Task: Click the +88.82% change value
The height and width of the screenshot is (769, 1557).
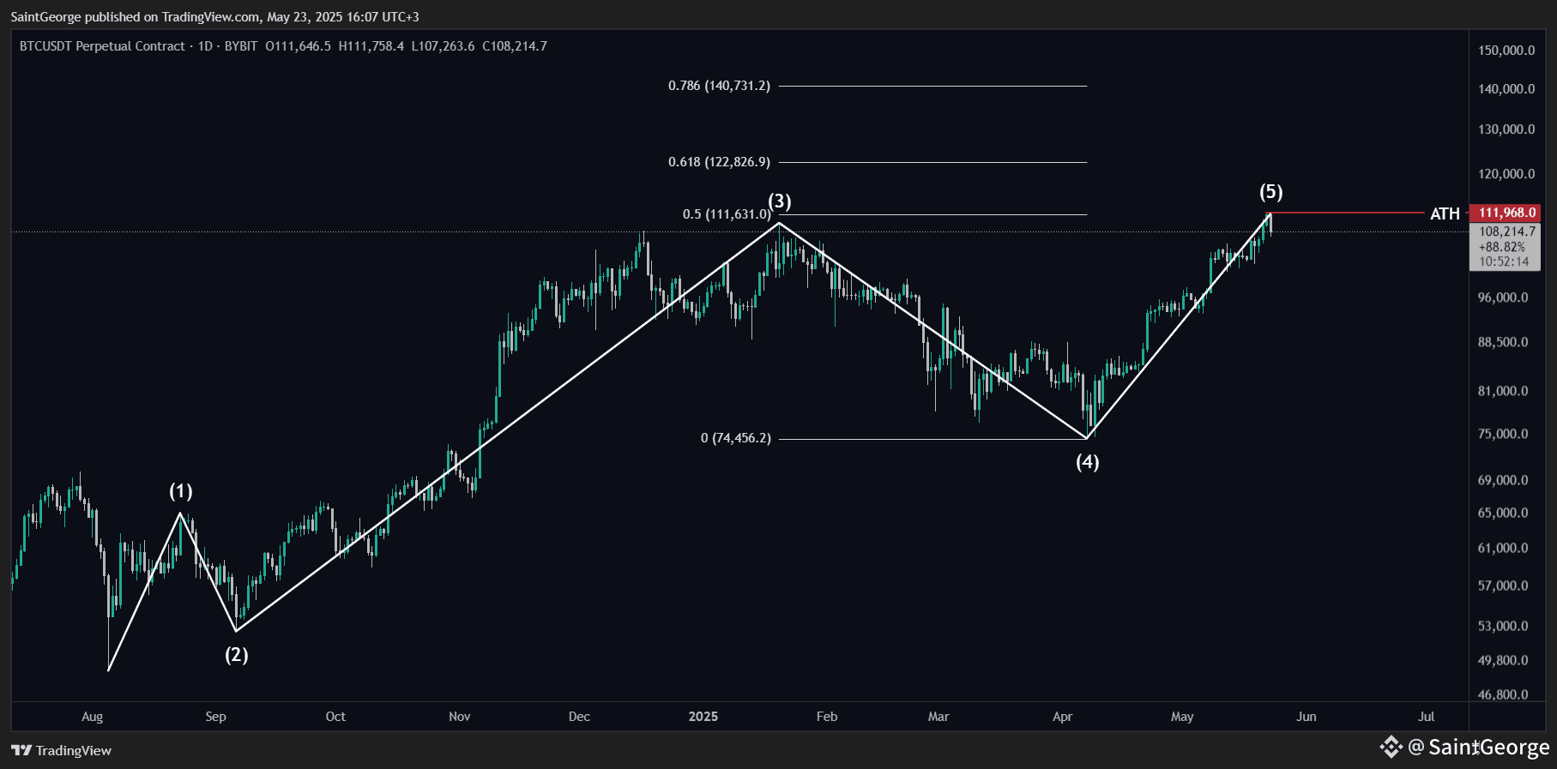Action: pos(1502,247)
